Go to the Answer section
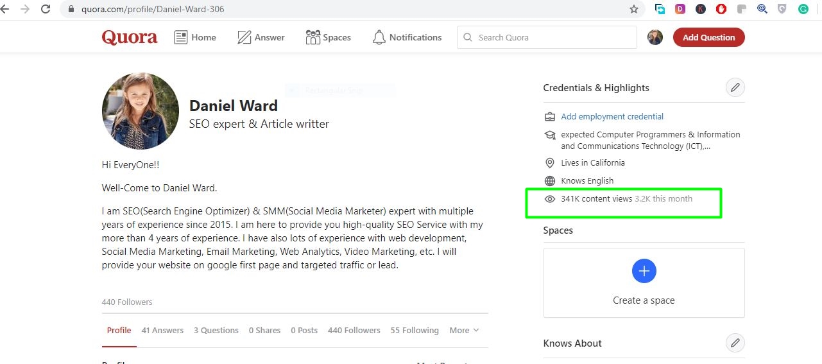 pos(261,37)
